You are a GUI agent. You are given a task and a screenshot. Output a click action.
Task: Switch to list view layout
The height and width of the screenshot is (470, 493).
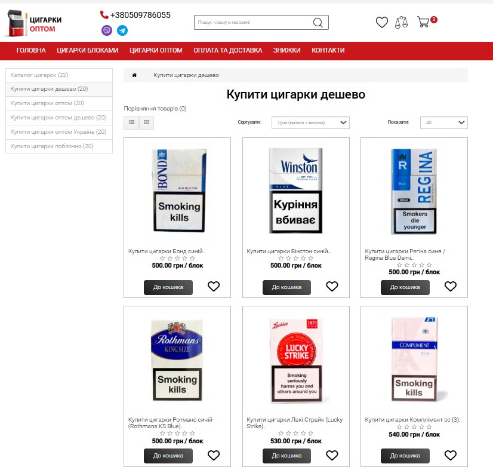click(x=131, y=122)
